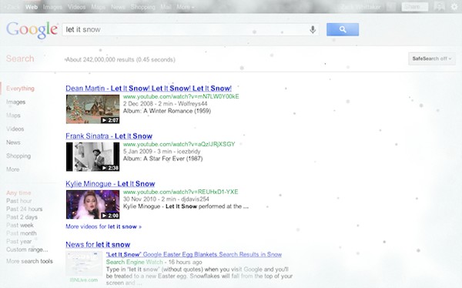Open News for let it snow heading

point(98,244)
